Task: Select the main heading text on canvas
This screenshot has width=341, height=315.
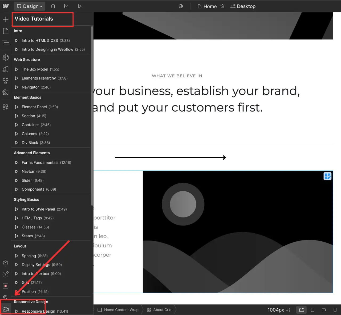Action: (197, 99)
